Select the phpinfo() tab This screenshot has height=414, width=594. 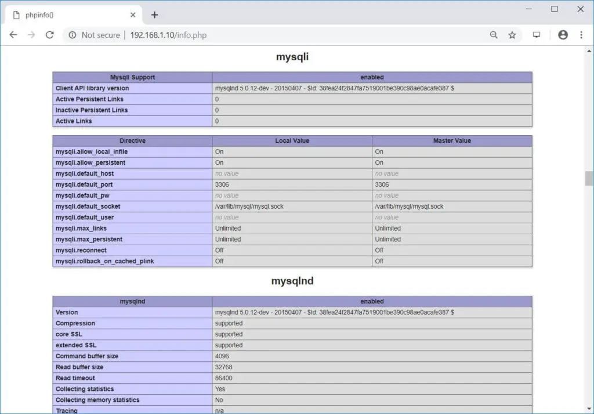(x=74, y=14)
